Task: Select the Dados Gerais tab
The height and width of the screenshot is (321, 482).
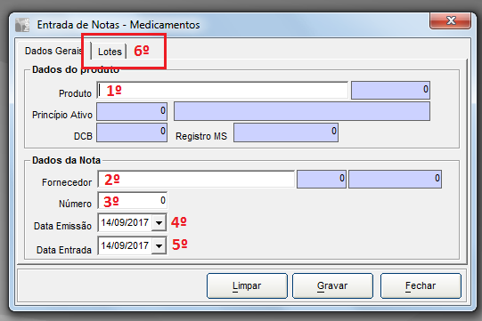Action: 53,51
